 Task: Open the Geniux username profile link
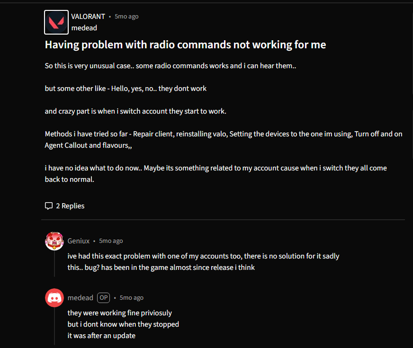[79, 241]
